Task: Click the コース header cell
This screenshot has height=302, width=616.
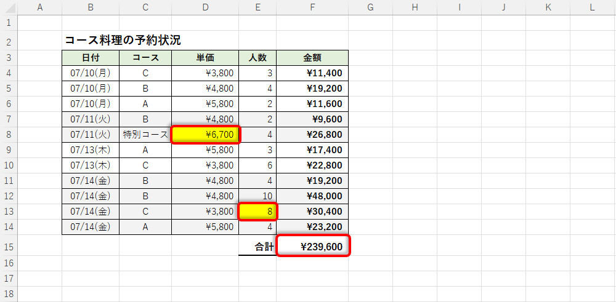Action: click(145, 58)
